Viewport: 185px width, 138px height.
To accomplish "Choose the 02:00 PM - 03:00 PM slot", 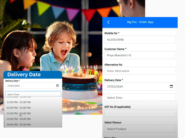I will pyautogui.click(x=19, y=113).
